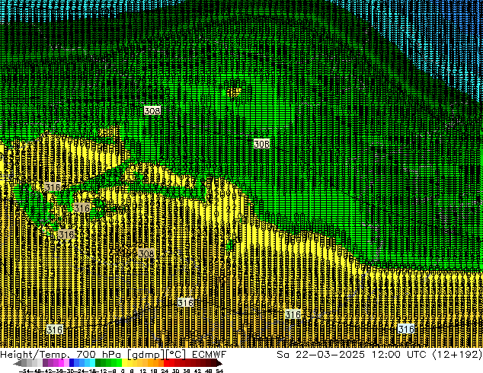The height and width of the screenshot is (373, 483).
Task: Click the '[gdmp]' unit label
Action: coord(146,355)
